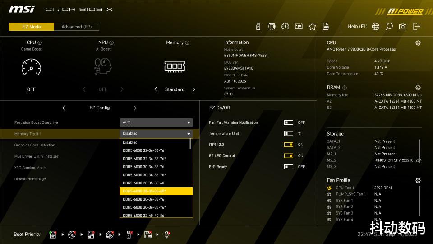Open search with the magnifier icon
Viewport: 433px width, 244px height.
389,27
